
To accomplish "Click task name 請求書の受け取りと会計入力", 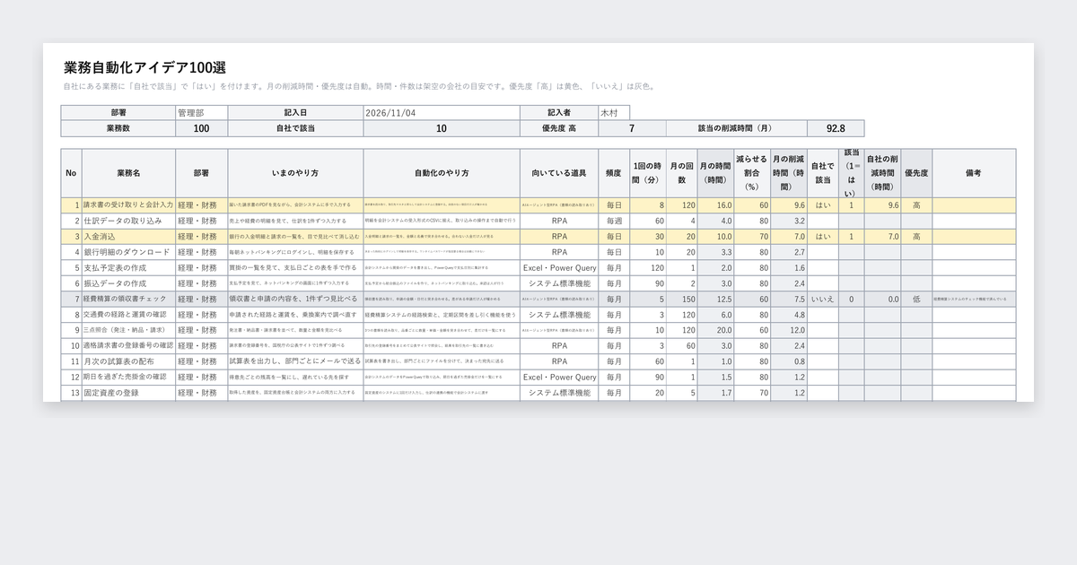I will coord(128,205).
